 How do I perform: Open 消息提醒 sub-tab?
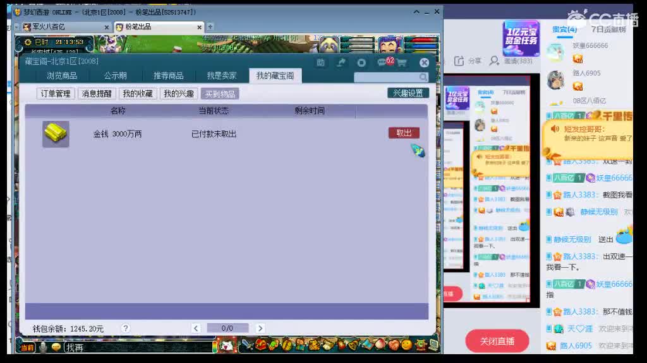click(x=97, y=94)
